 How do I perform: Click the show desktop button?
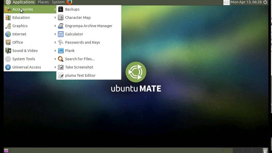(6, 151)
